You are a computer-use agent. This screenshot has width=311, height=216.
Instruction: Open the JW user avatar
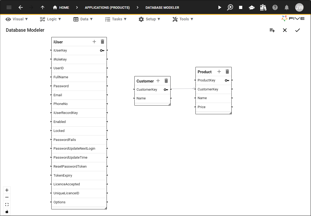(299, 8)
